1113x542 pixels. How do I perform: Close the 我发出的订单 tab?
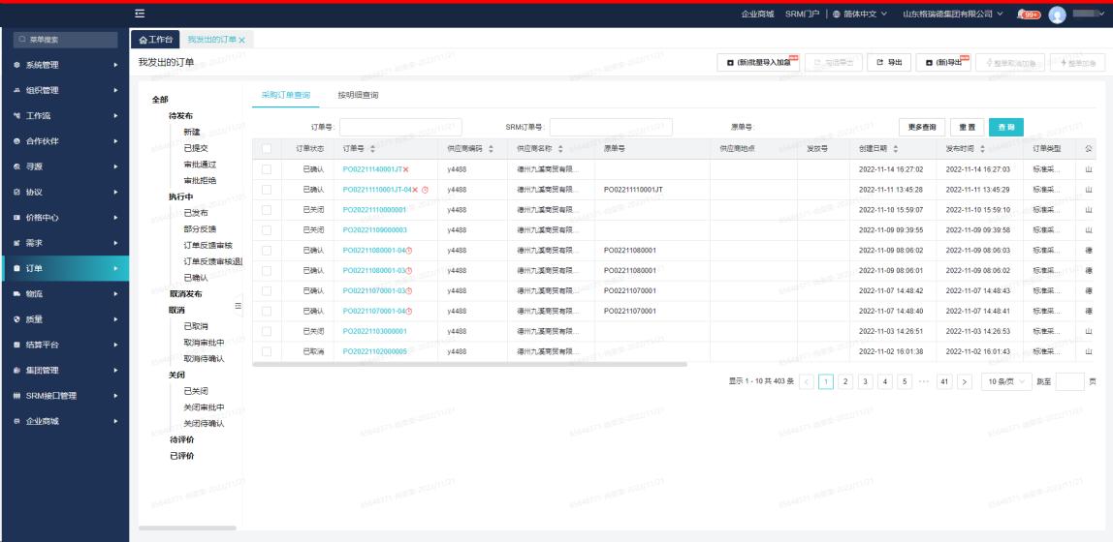(x=241, y=40)
